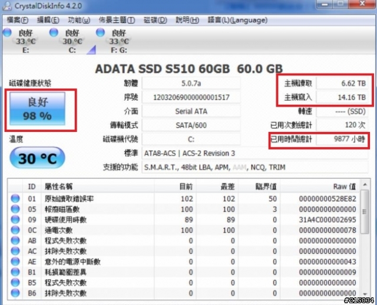
Task: Click status orb of attribute 01
Action: 15,198
